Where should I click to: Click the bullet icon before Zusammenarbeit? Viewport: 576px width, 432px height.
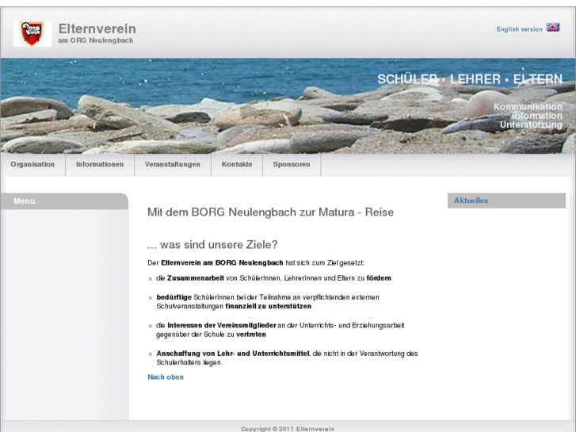[x=151, y=279]
